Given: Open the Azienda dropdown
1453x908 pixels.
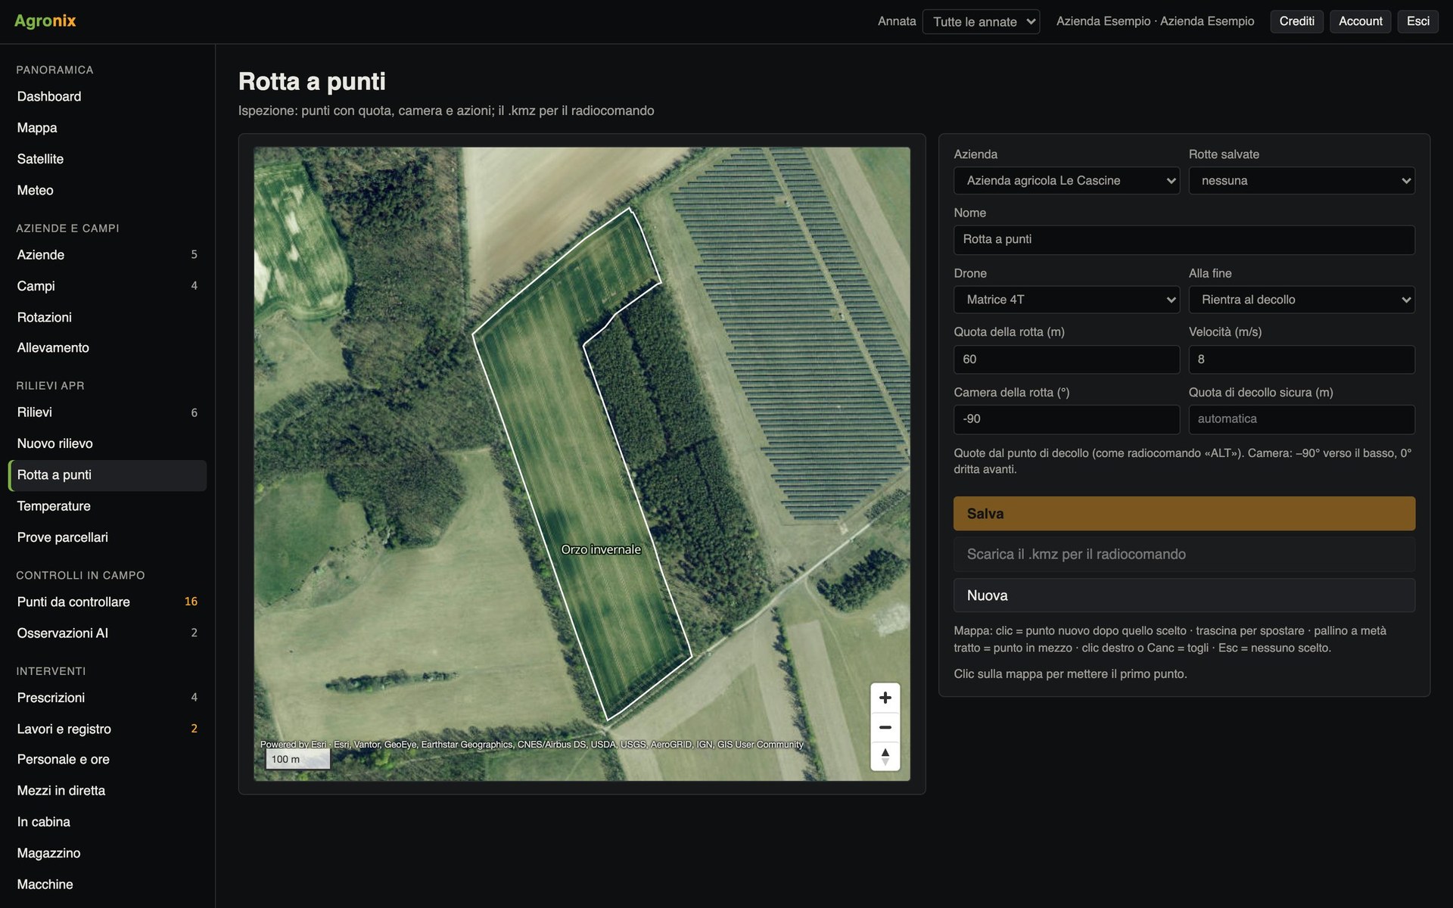Looking at the screenshot, I should pos(1066,181).
